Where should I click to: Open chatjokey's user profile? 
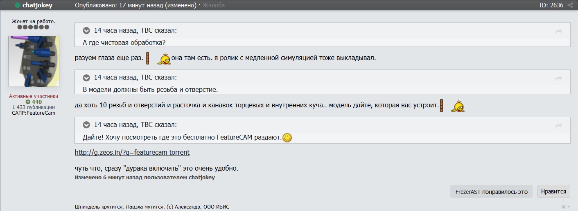point(37,5)
